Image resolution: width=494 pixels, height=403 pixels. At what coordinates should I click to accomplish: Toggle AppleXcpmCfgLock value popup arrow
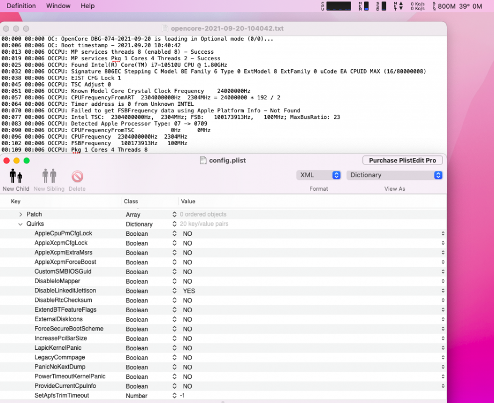(x=443, y=243)
